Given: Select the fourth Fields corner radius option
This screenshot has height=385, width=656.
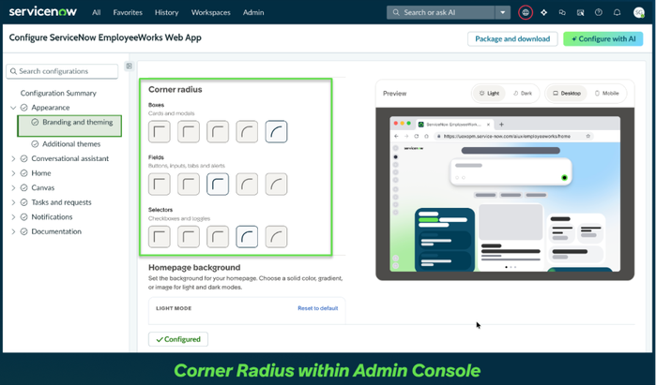Looking at the screenshot, I should click(x=247, y=185).
